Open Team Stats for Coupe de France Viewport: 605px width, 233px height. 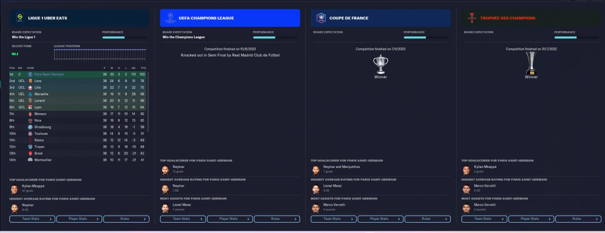point(334,219)
